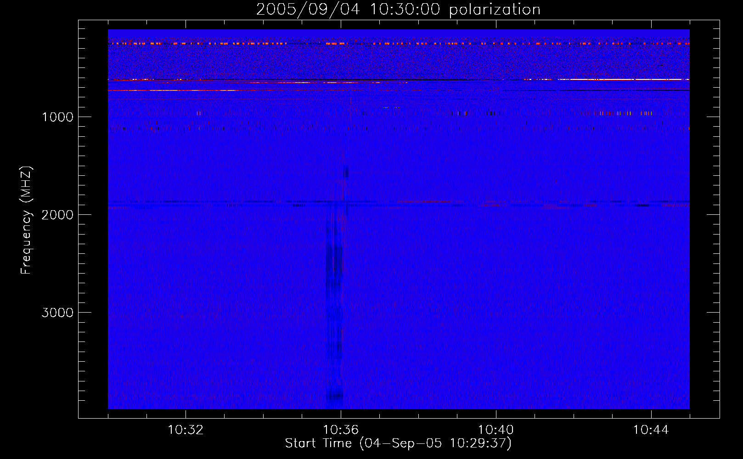The width and height of the screenshot is (743, 459).
Task: Click the dark vertical burst feature near 10:36
Action: point(334,303)
